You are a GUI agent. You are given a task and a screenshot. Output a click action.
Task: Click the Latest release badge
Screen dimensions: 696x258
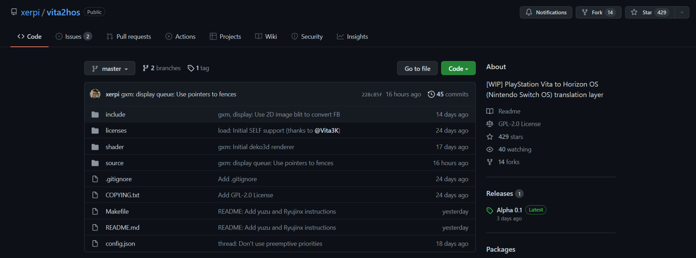536,210
